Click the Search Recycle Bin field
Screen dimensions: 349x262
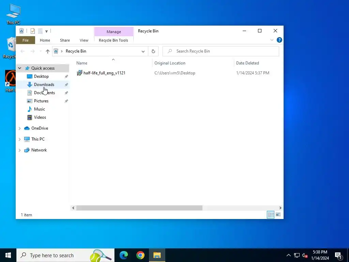point(221,51)
